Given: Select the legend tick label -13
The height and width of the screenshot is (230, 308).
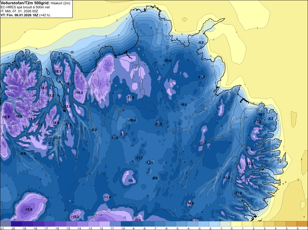Looking at the screenshot, I should [x=90, y=228].
